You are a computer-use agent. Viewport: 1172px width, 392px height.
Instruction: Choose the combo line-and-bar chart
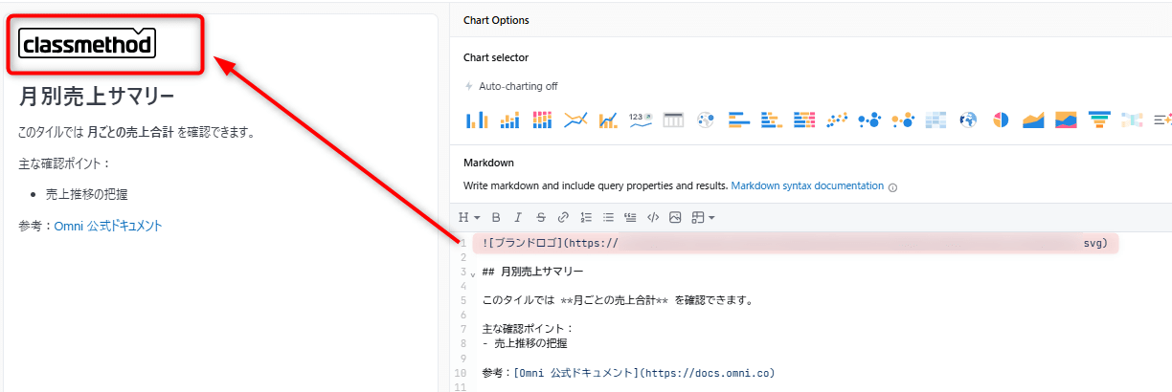(x=608, y=120)
